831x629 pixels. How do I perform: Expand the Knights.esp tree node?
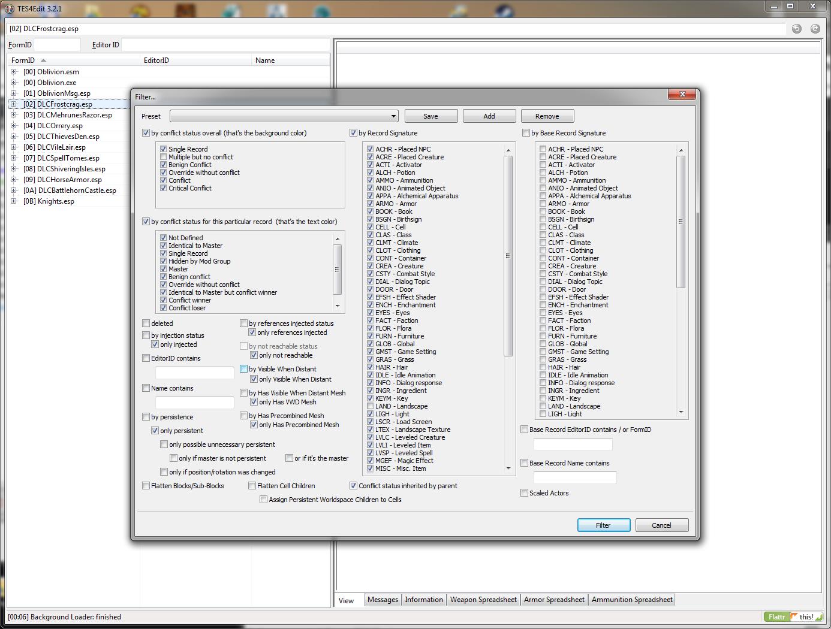pyautogui.click(x=14, y=201)
